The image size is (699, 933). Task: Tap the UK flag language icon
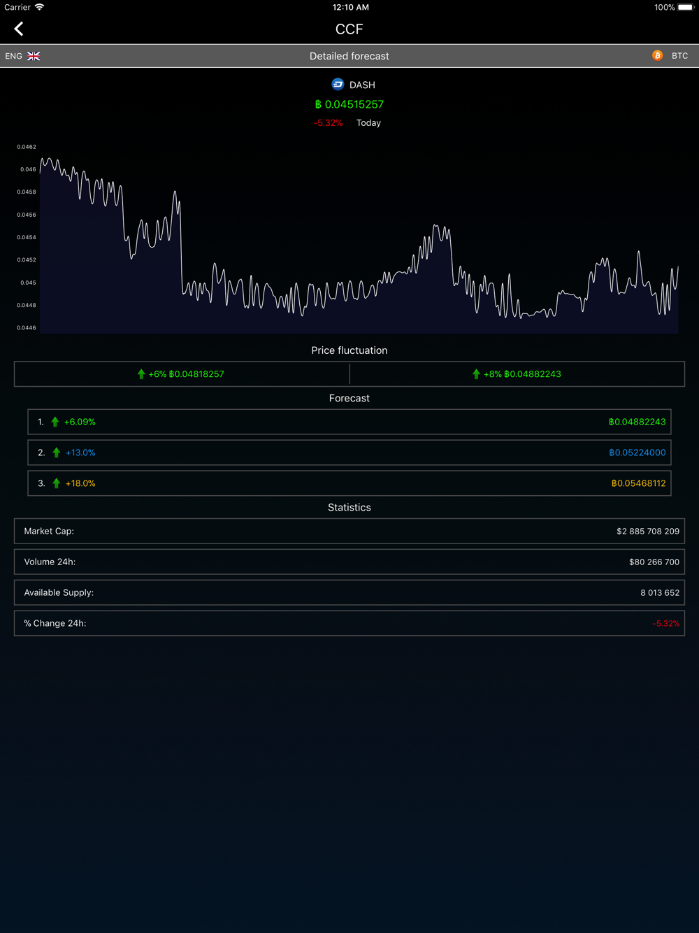coord(34,56)
